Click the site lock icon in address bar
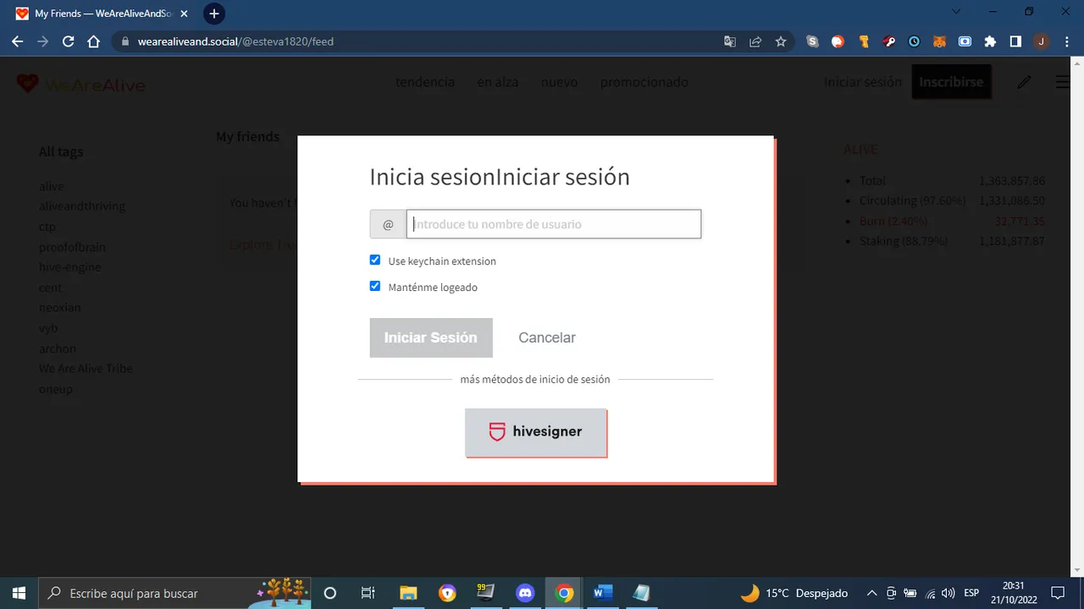This screenshot has height=609, width=1084. (x=124, y=41)
